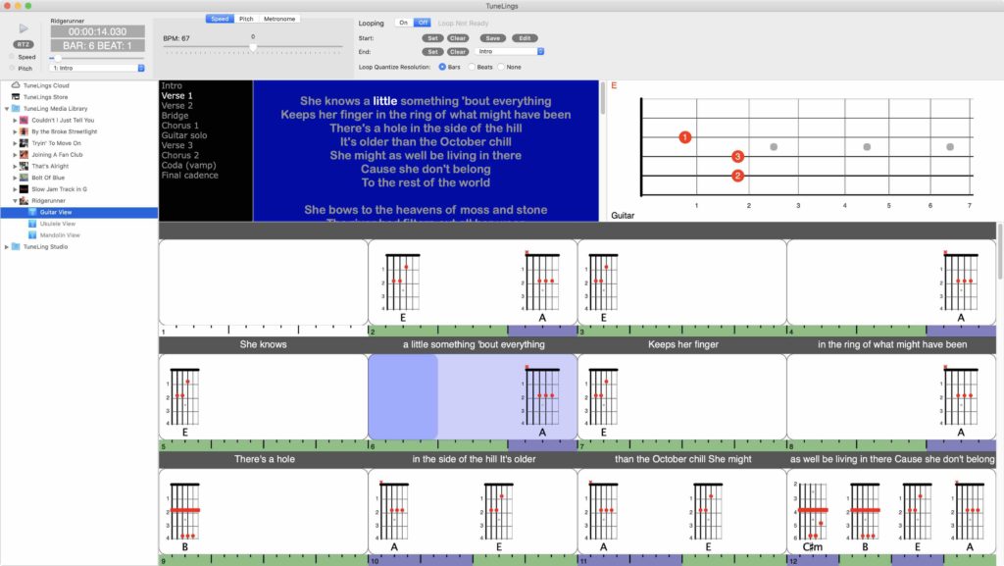The width and height of the screenshot is (1004, 566).
Task: Jump to Coda (vamp) section
Action: 188,165
